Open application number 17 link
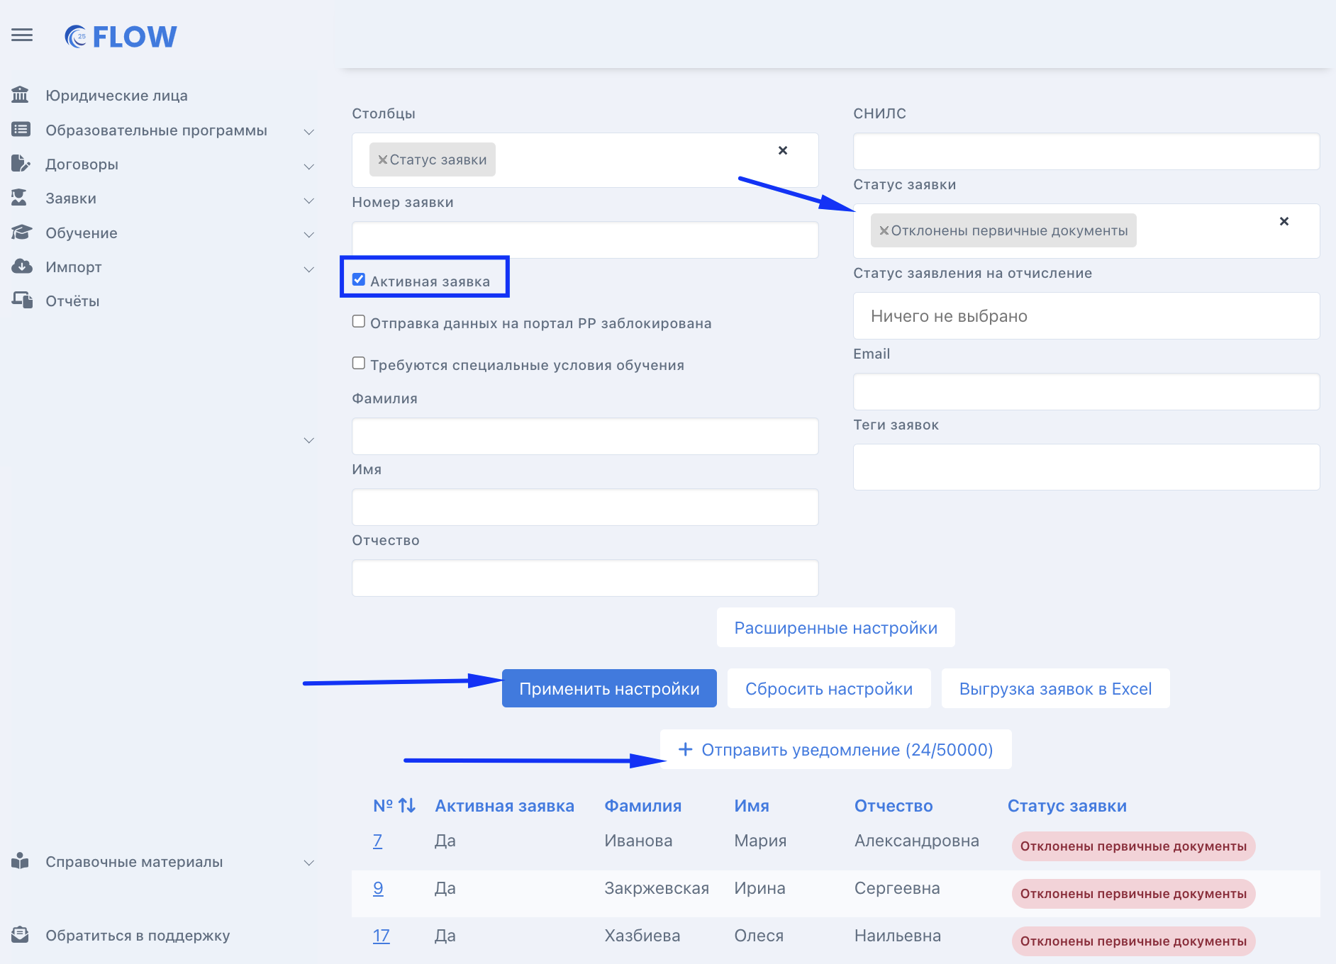 pyautogui.click(x=381, y=936)
